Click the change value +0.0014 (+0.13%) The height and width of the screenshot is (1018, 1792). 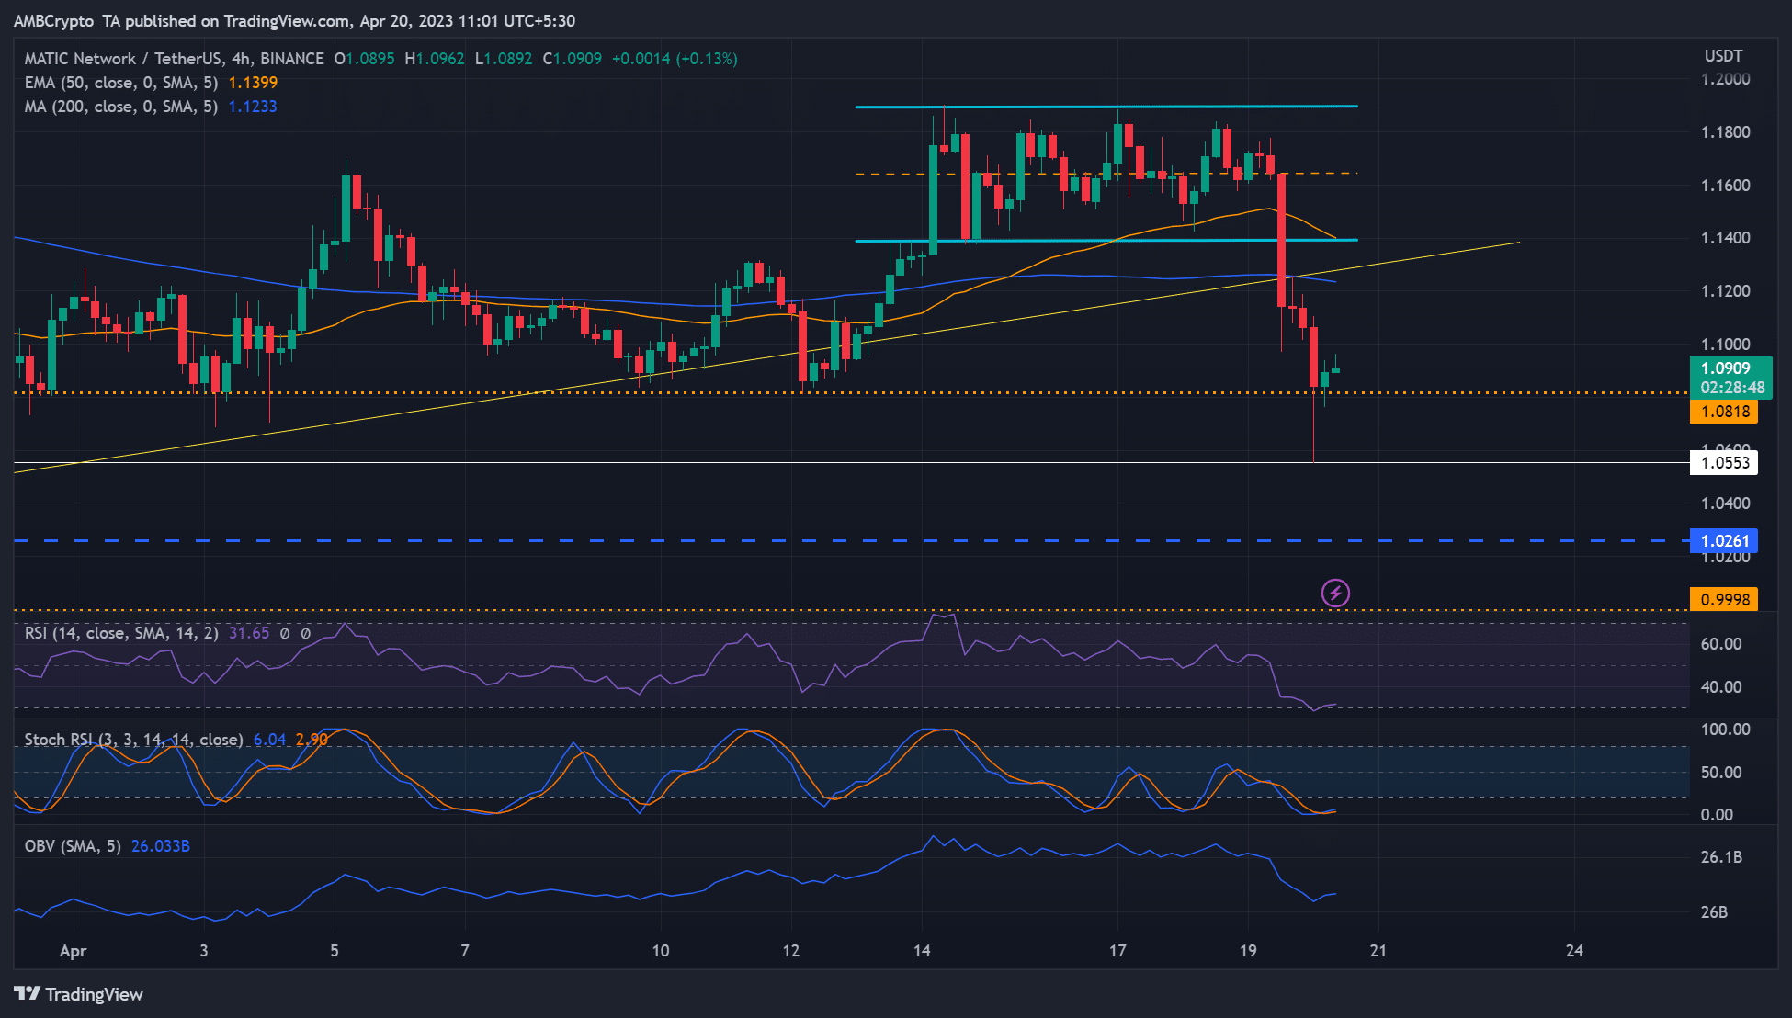point(675,59)
